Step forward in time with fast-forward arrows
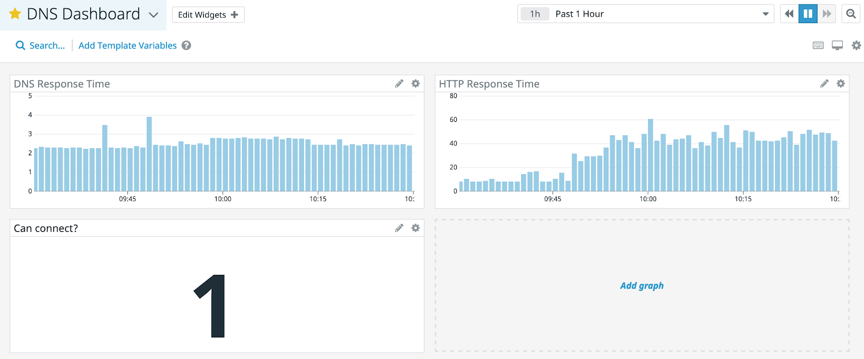864x359 pixels. point(827,14)
